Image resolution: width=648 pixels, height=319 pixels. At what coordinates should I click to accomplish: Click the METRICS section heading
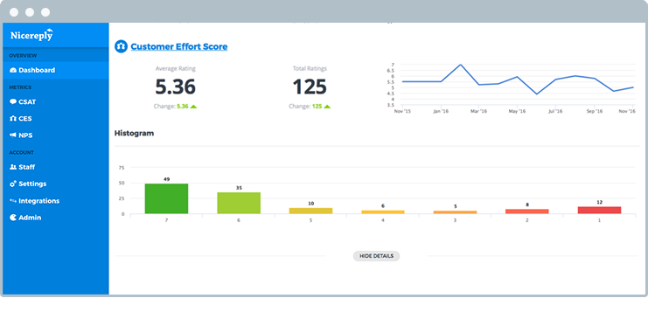pyautogui.click(x=20, y=87)
